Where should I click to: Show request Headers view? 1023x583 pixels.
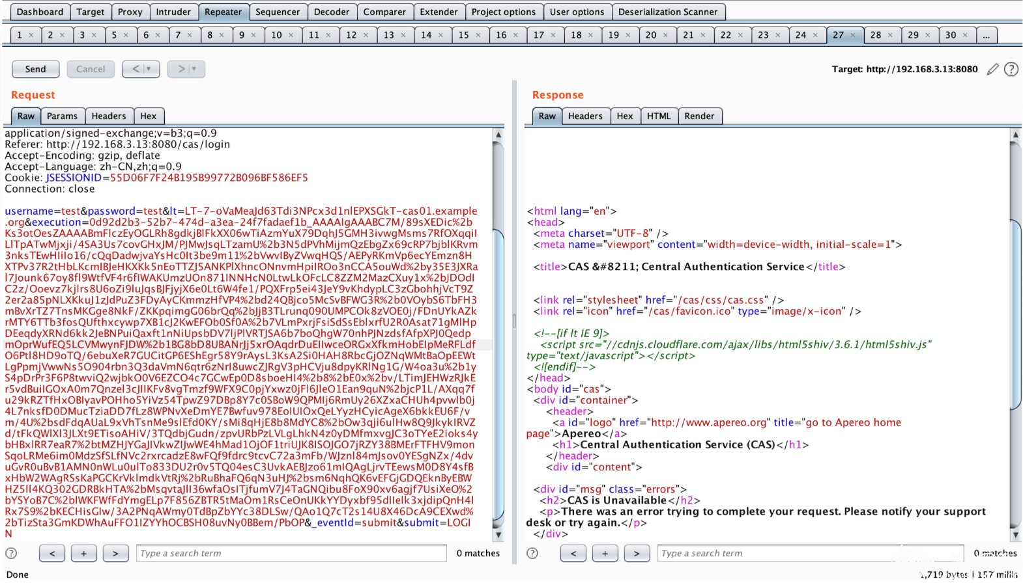point(109,116)
